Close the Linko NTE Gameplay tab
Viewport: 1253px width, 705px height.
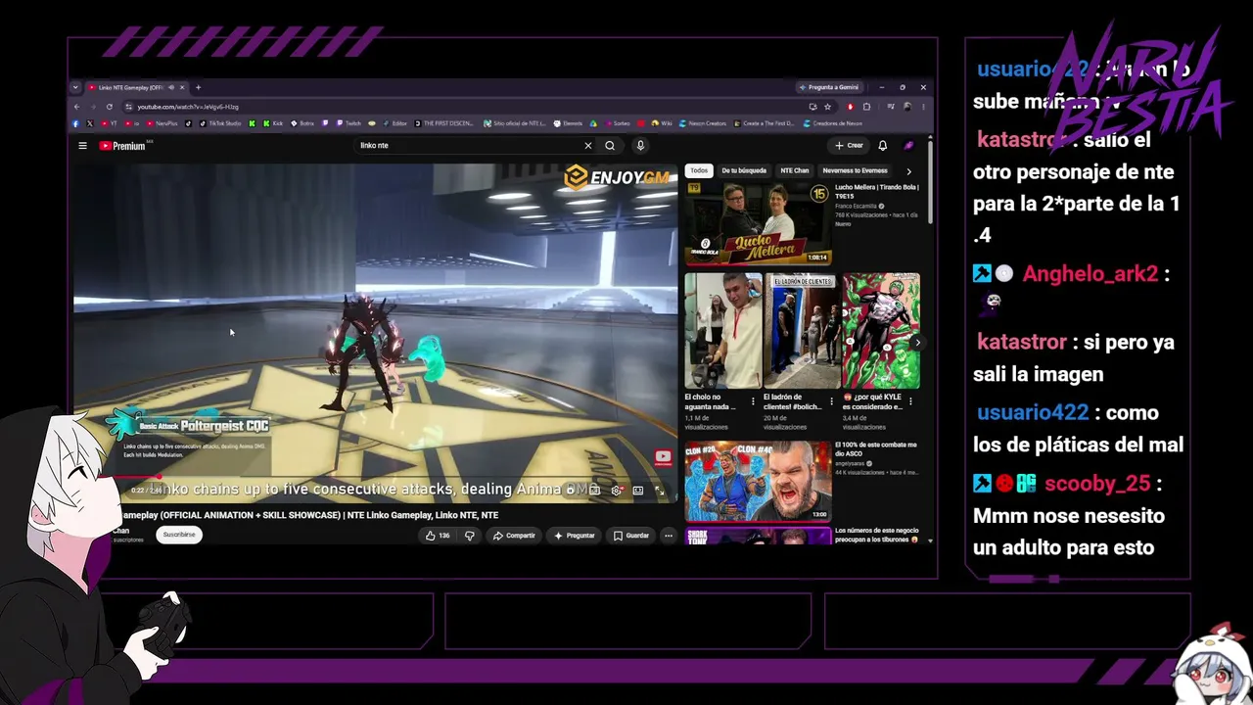click(x=183, y=87)
